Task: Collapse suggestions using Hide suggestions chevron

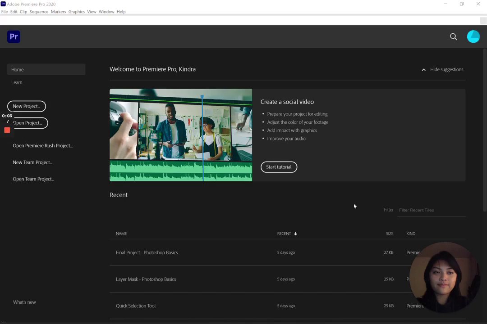Action: (423, 70)
